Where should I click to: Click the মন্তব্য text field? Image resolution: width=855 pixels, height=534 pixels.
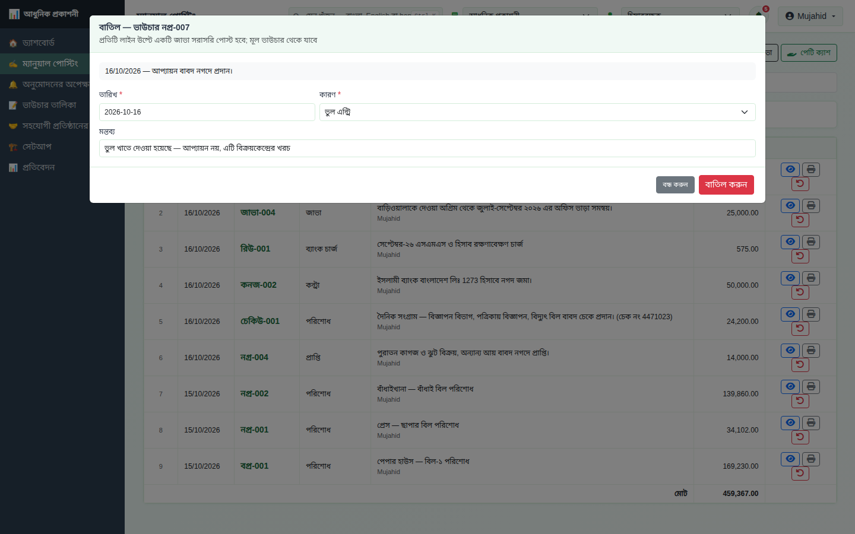tap(427, 148)
